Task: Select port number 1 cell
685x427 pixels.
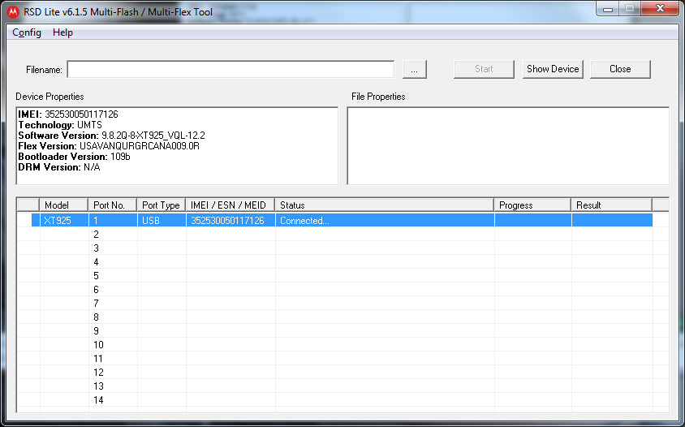Action: tap(113, 220)
